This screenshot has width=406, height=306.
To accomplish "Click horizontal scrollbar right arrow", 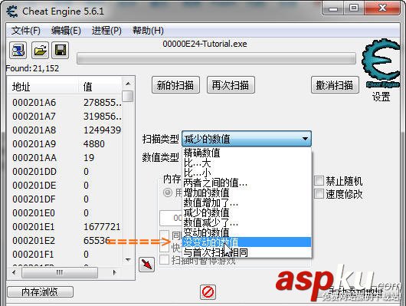I will coord(114,272).
